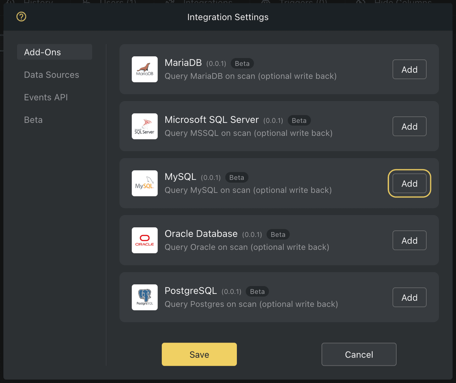
Task: Open the help question mark icon
Action: (x=21, y=17)
